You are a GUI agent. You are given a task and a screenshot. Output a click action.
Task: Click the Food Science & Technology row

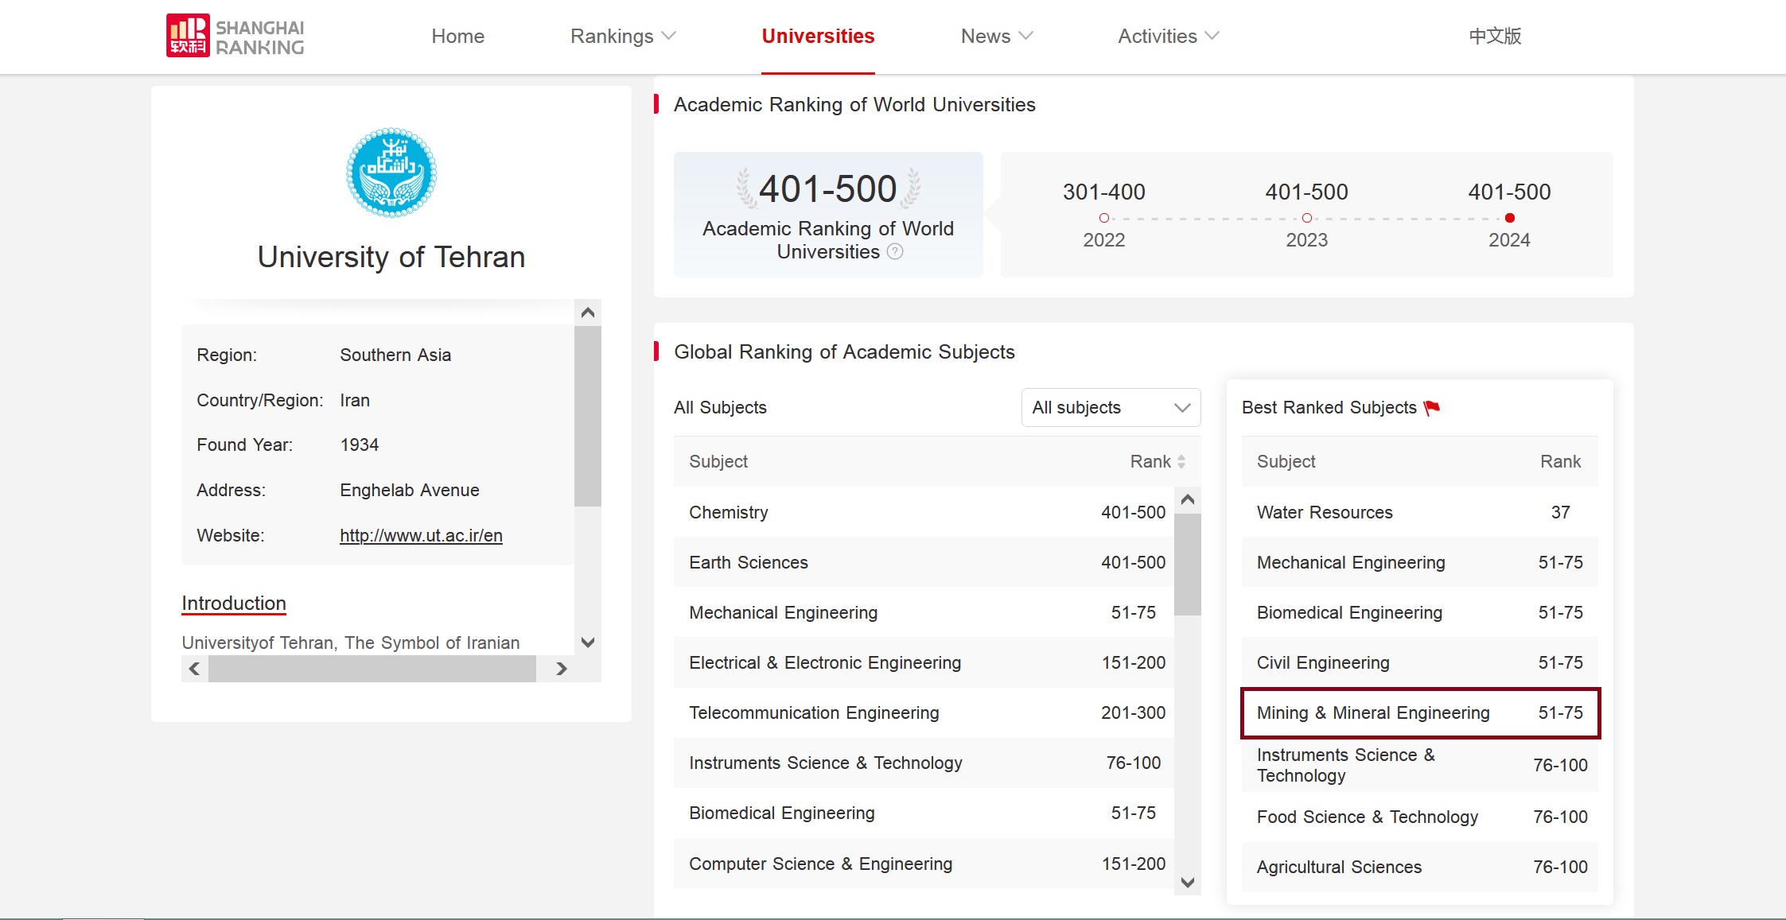click(x=1420, y=817)
